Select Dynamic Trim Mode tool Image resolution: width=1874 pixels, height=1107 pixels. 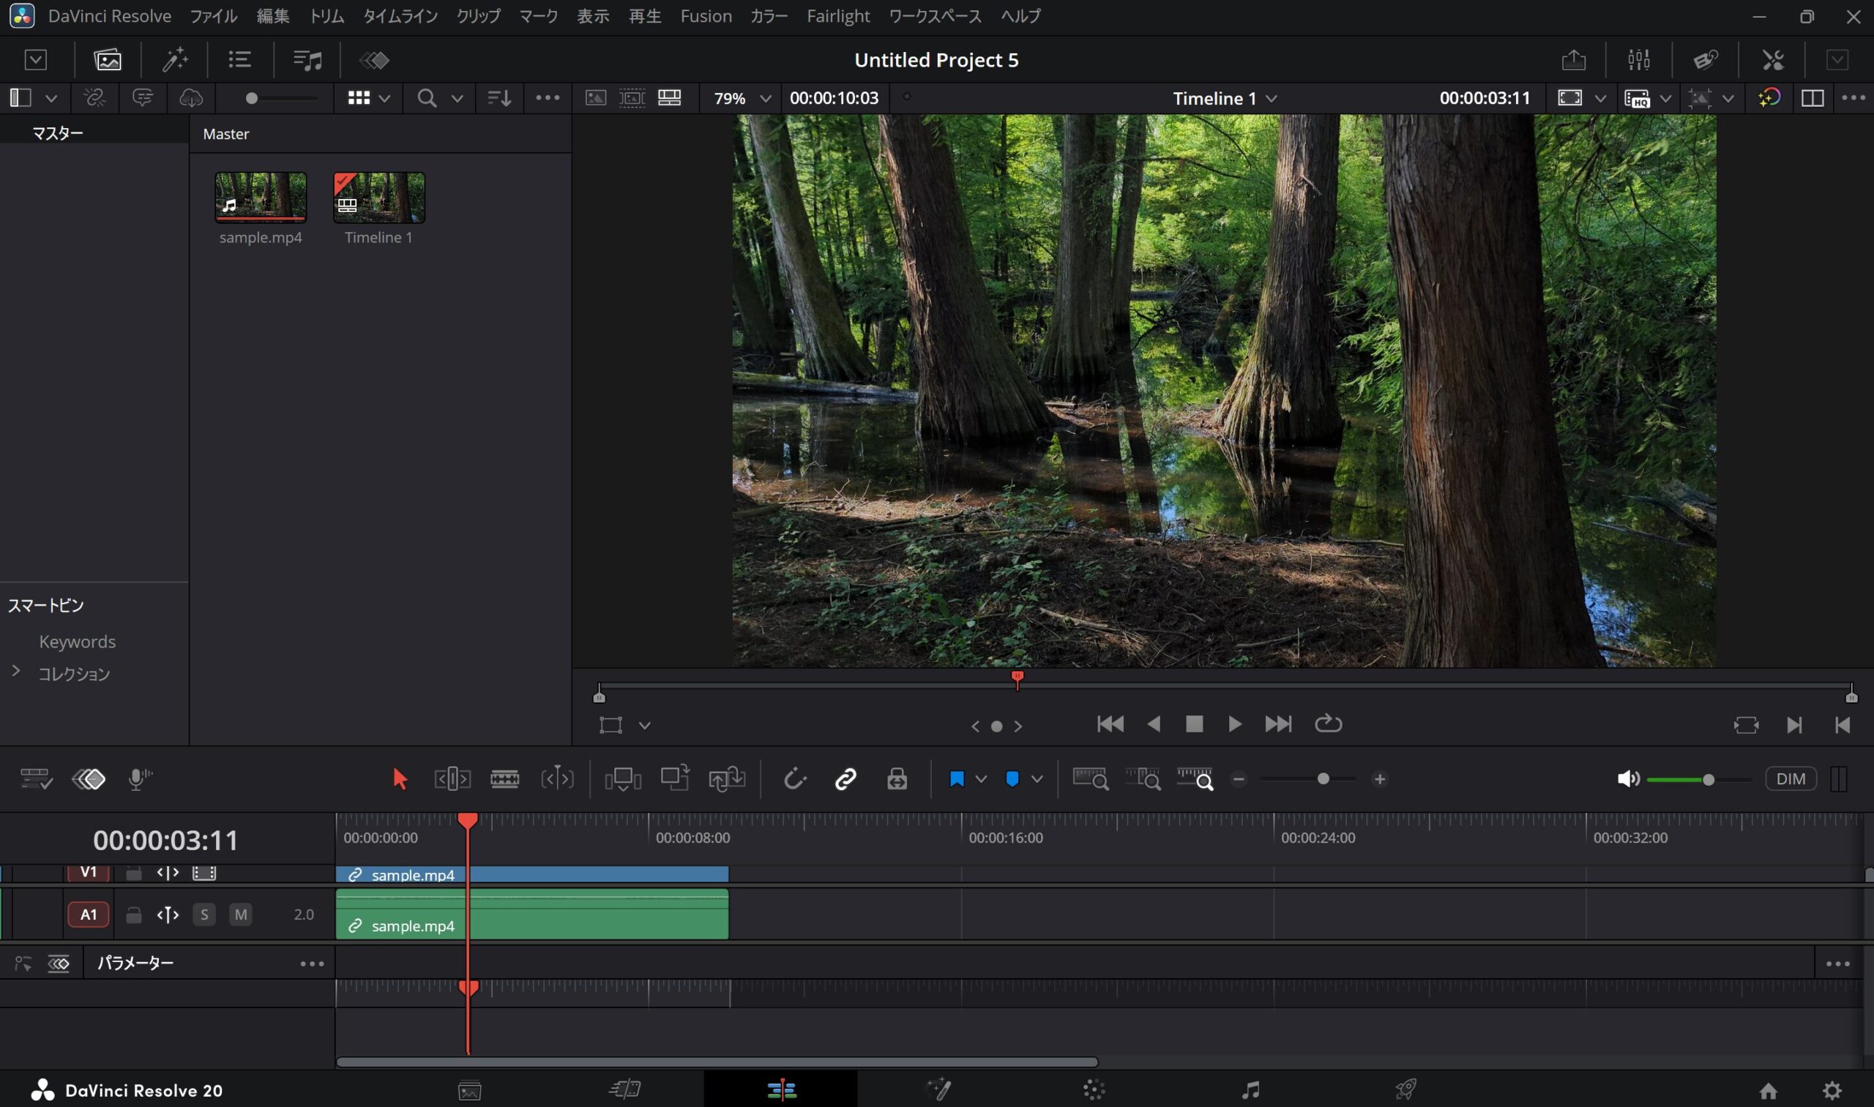coord(557,778)
